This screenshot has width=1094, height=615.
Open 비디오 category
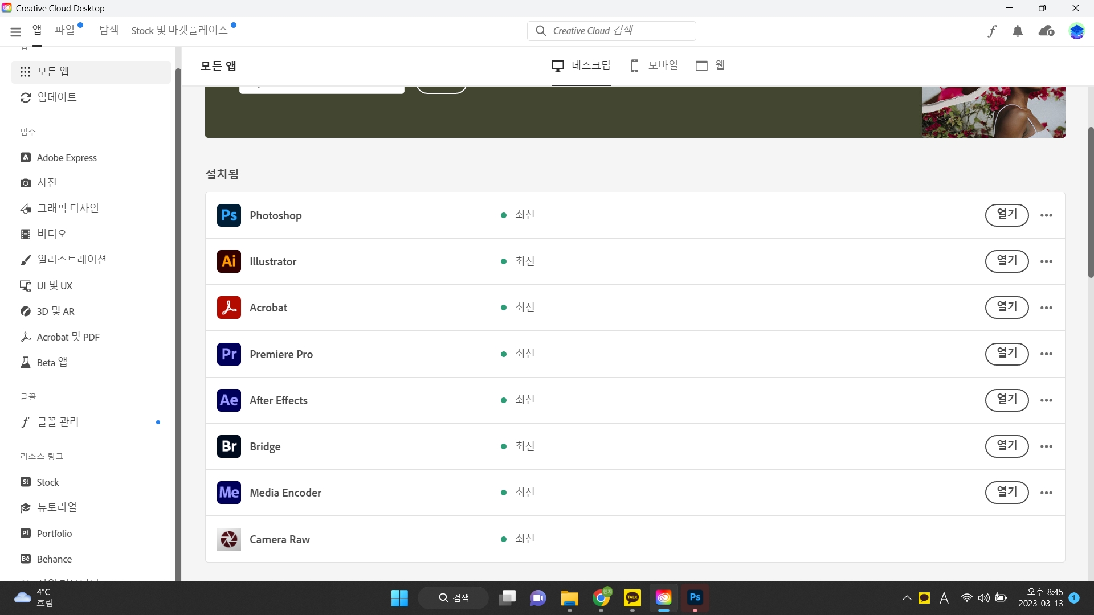[x=91, y=234]
